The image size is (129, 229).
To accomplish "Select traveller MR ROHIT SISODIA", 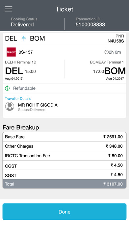I will (x=38, y=105).
